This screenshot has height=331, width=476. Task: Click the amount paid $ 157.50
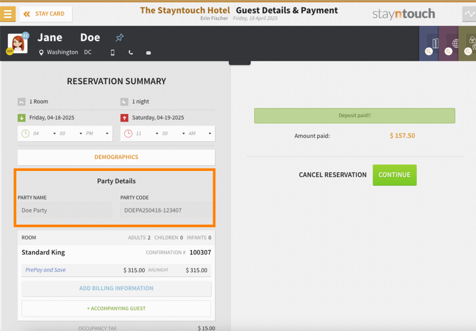point(403,136)
